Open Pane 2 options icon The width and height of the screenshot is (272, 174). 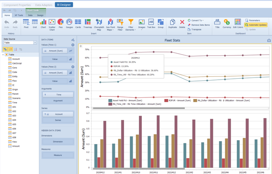point(73,67)
